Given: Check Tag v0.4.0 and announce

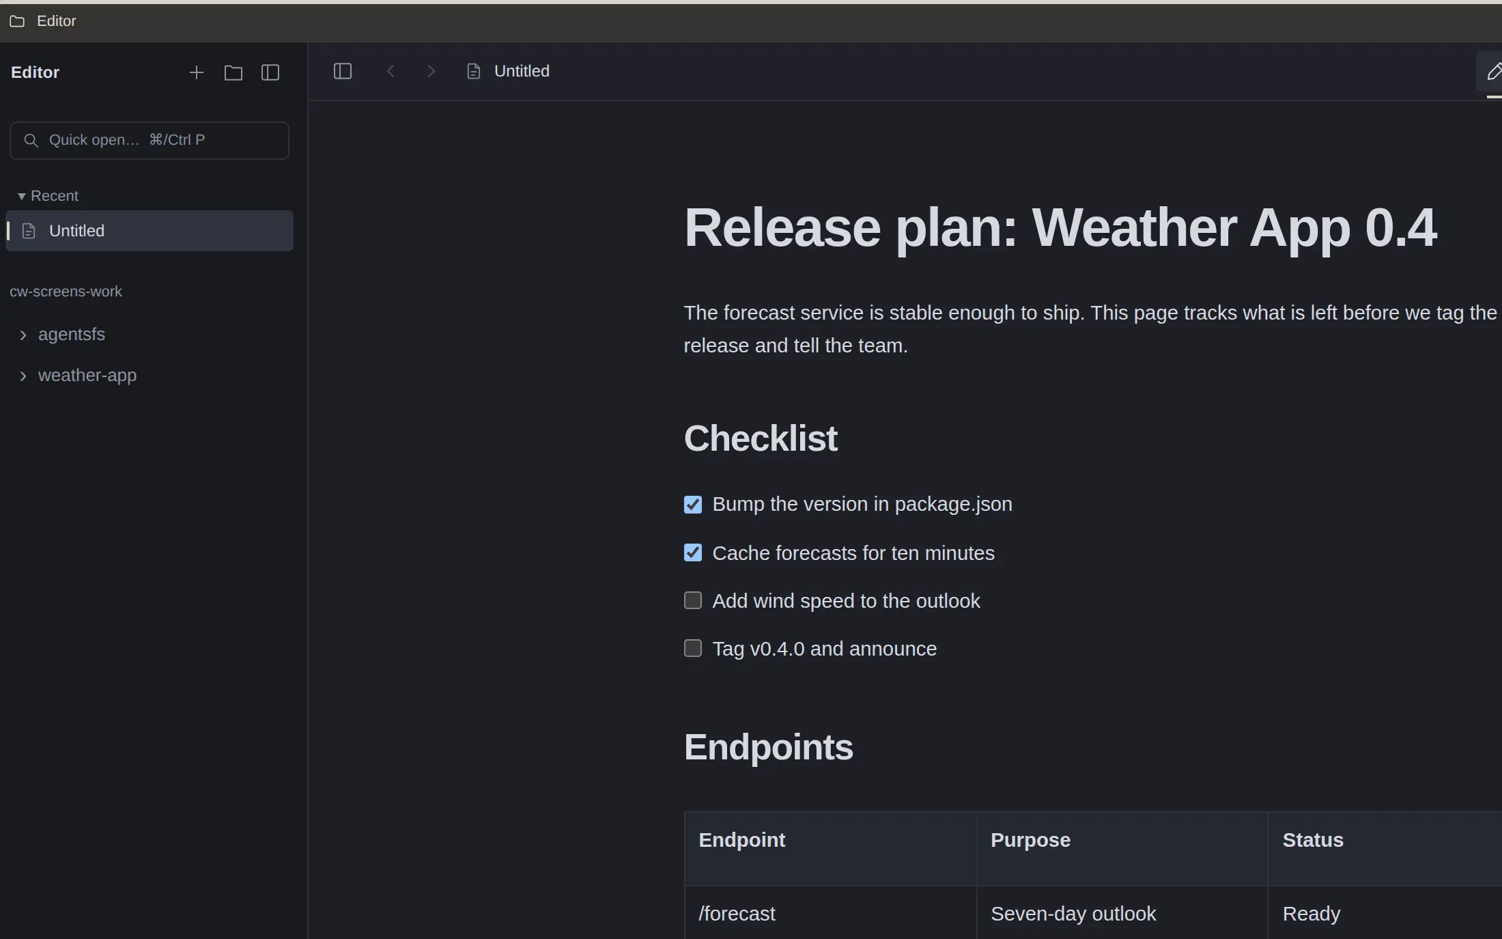Looking at the screenshot, I should [693, 648].
